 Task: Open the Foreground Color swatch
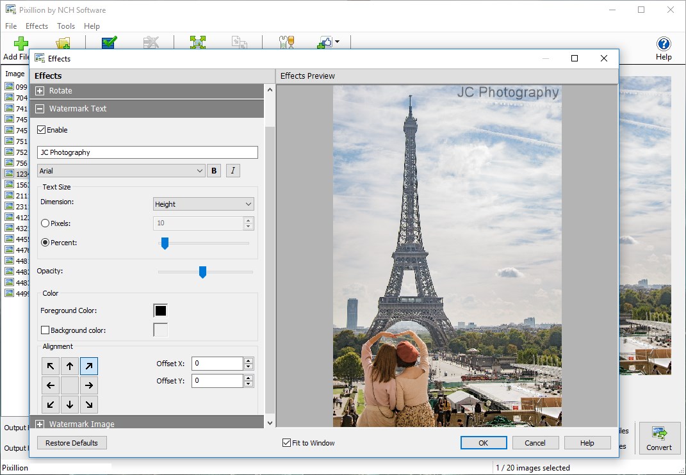160,310
